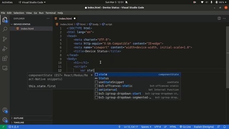This screenshot has width=229, height=129.
Task: Open the Search view in activity bar
Action: [5, 29]
